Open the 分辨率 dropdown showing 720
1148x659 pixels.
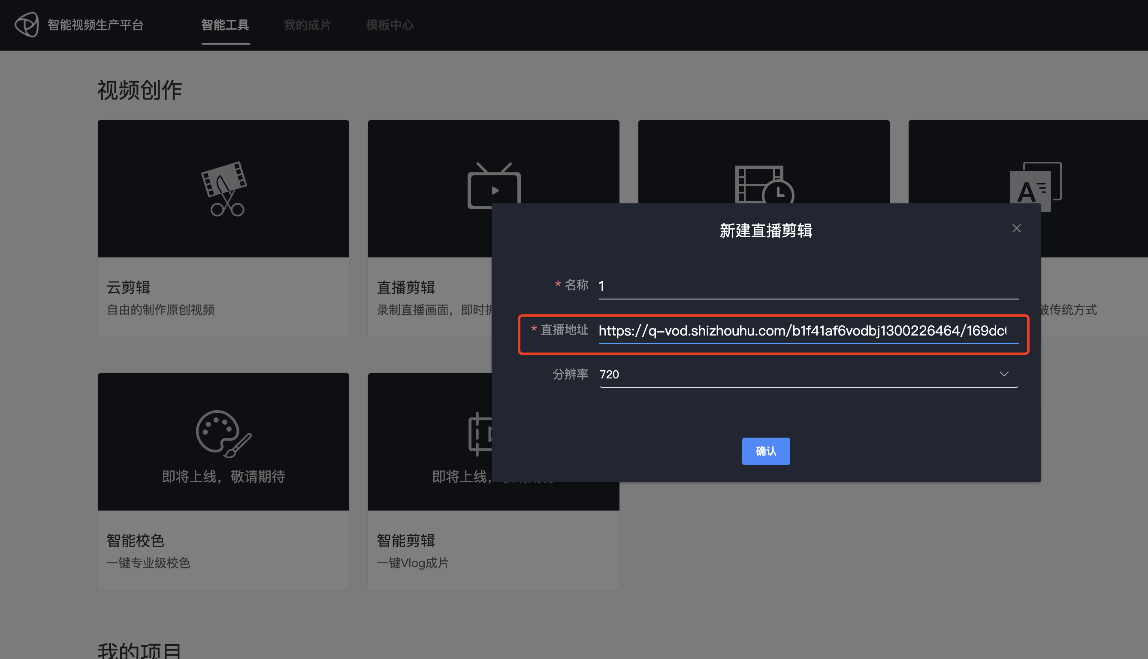pyautogui.click(x=809, y=374)
